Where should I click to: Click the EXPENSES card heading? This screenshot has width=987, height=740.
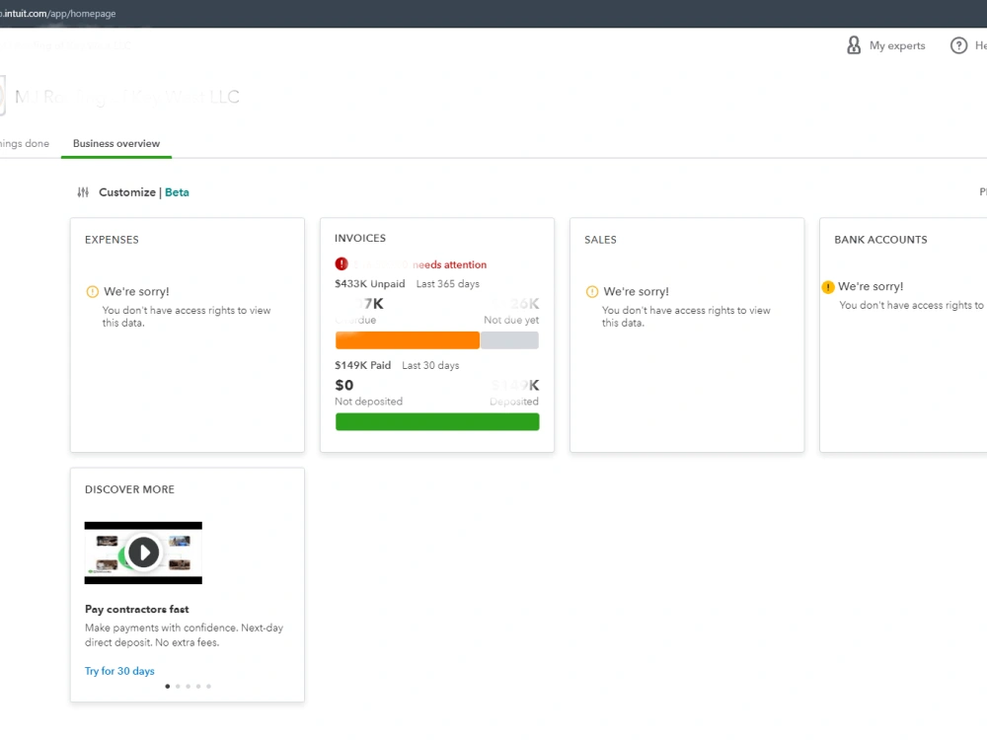[x=113, y=240]
